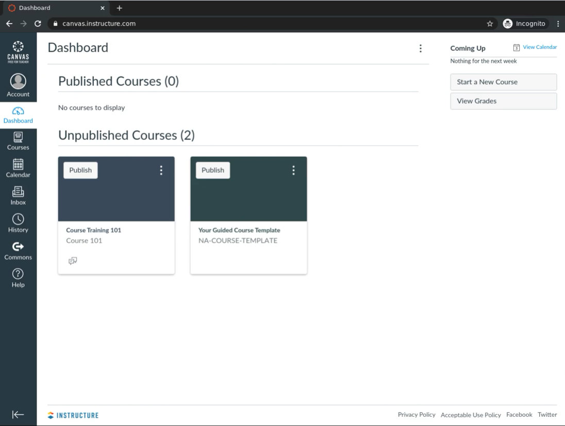Publish Course Training 101
This screenshot has height=426, width=565.
coord(80,170)
